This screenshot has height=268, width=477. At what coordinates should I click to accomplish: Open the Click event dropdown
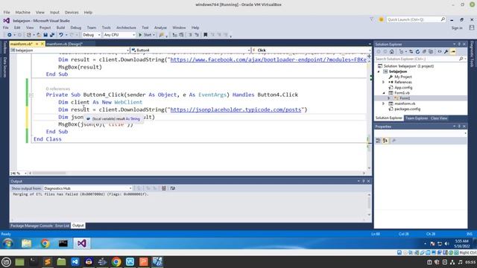tap(312, 50)
